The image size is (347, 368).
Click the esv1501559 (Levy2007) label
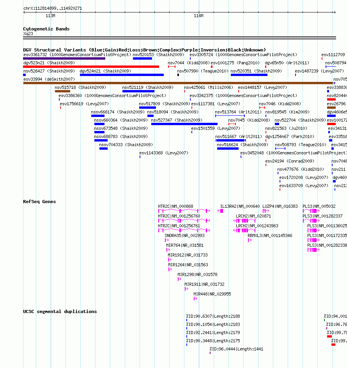216,128
